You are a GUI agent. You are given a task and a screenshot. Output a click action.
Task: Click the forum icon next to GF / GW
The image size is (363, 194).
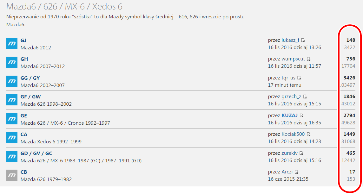[x=12, y=100]
